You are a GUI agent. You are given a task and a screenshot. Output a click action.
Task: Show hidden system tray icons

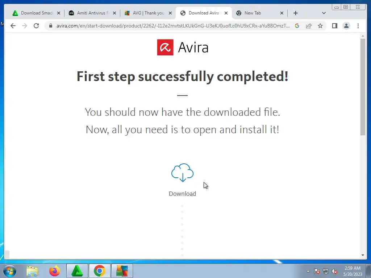pyautogui.click(x=308, y=271)
